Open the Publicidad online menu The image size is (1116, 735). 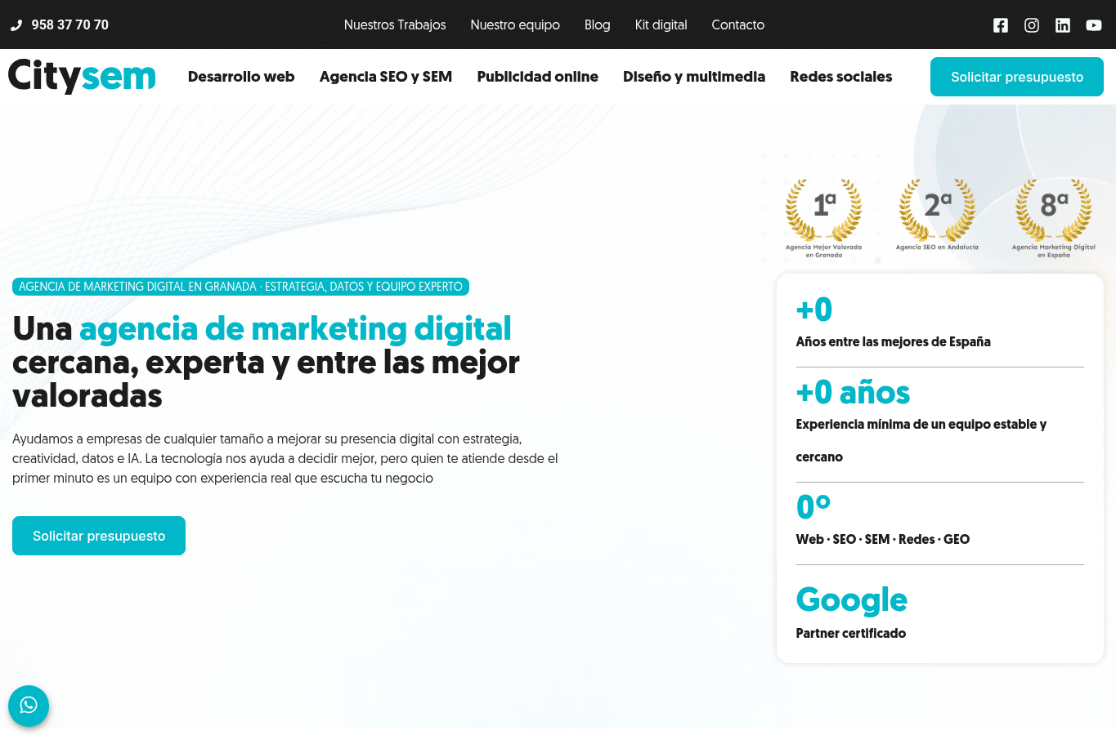tap(538, 77)
